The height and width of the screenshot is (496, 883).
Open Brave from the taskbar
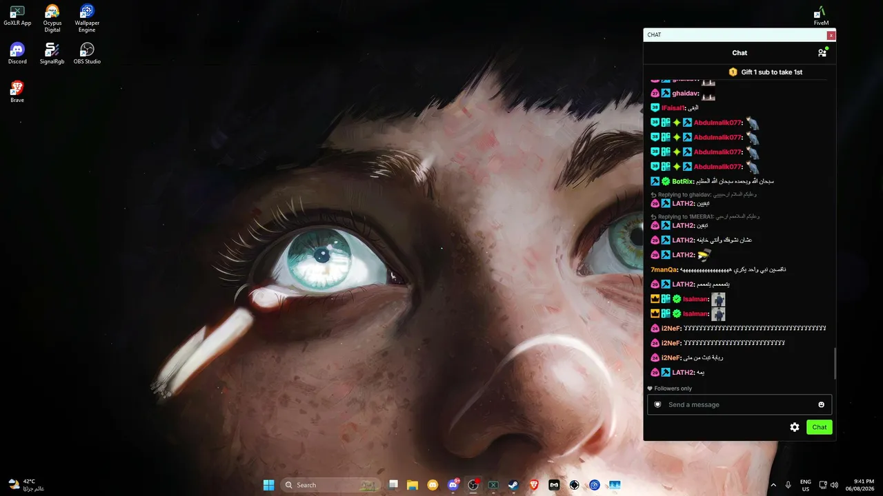pos(533,485)
